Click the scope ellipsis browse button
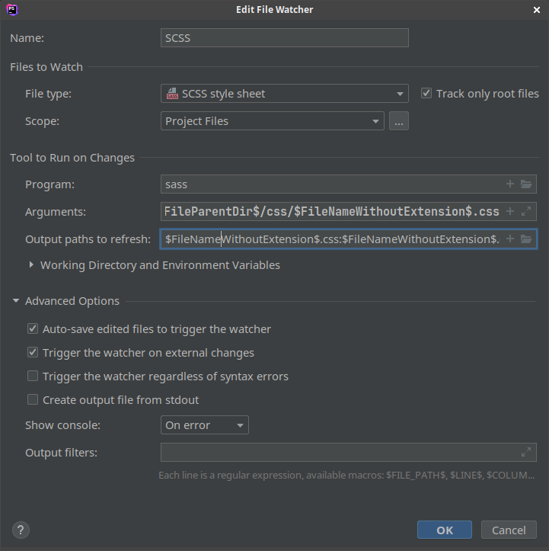 coord(399,121)
